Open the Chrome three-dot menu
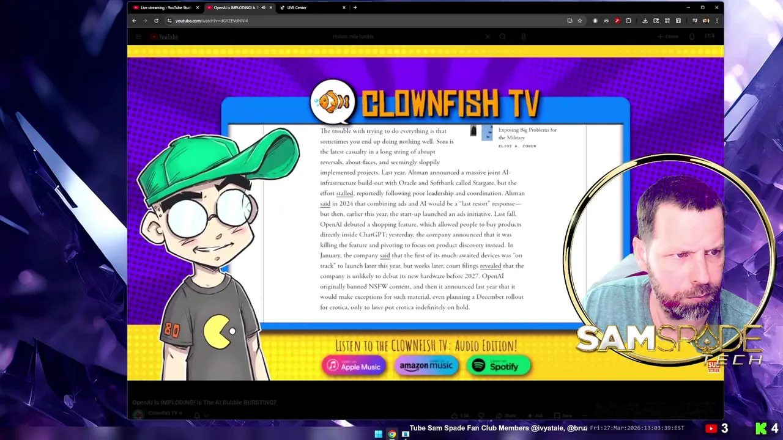The width and height of the screenshot is (783, 440). pyautogui.click(x=716, y=21)
